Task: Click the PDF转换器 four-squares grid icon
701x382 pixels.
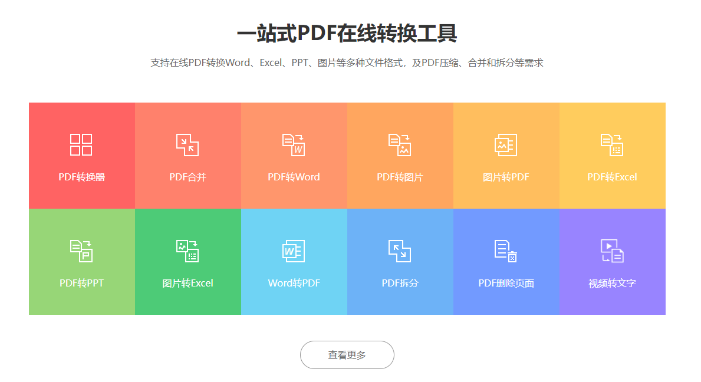Action: pos(81,145)
